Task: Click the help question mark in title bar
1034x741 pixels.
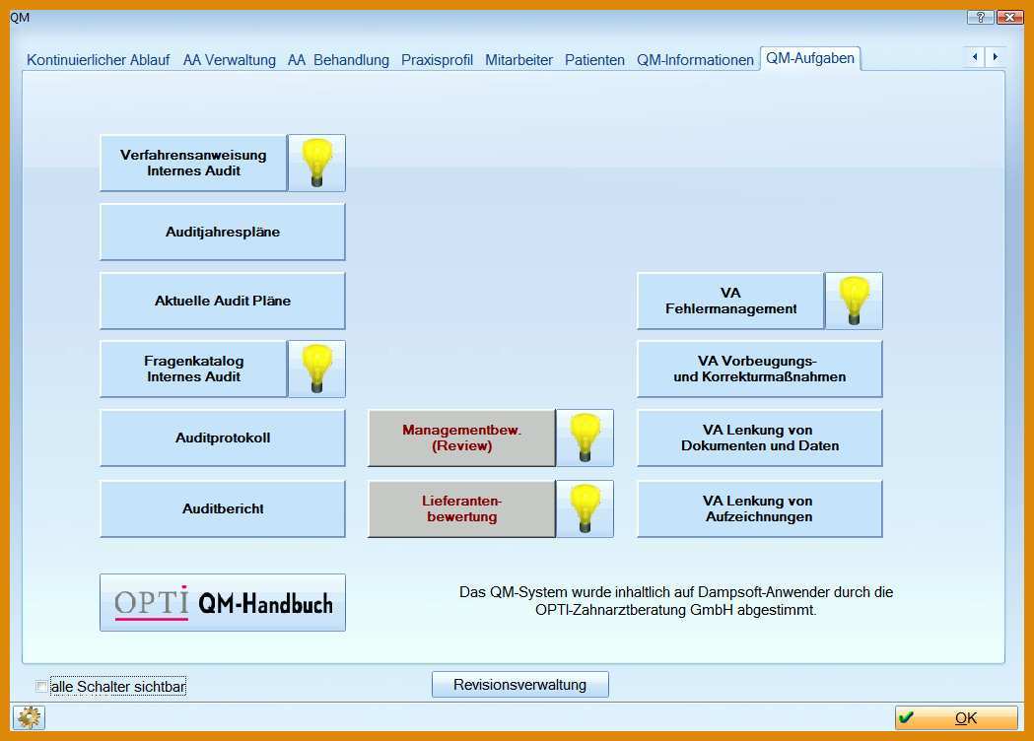Action: [x=980, y=17]
